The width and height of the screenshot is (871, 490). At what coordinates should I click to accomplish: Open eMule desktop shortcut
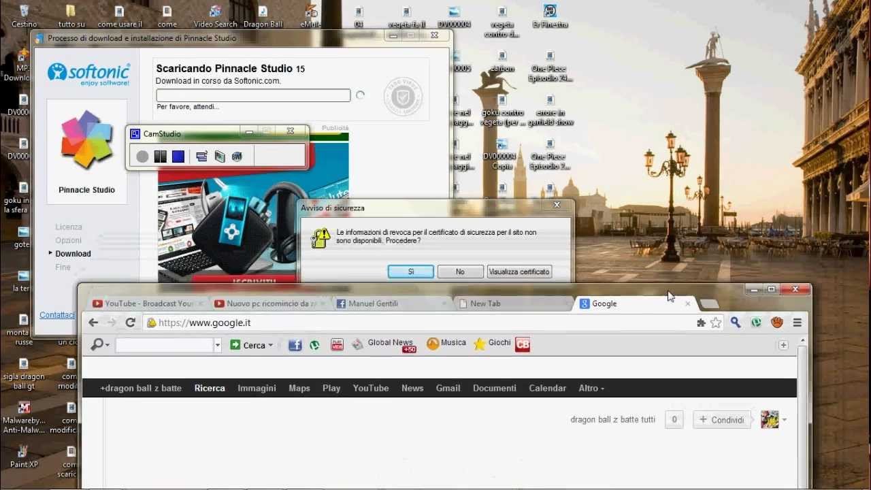coord(310,16)
